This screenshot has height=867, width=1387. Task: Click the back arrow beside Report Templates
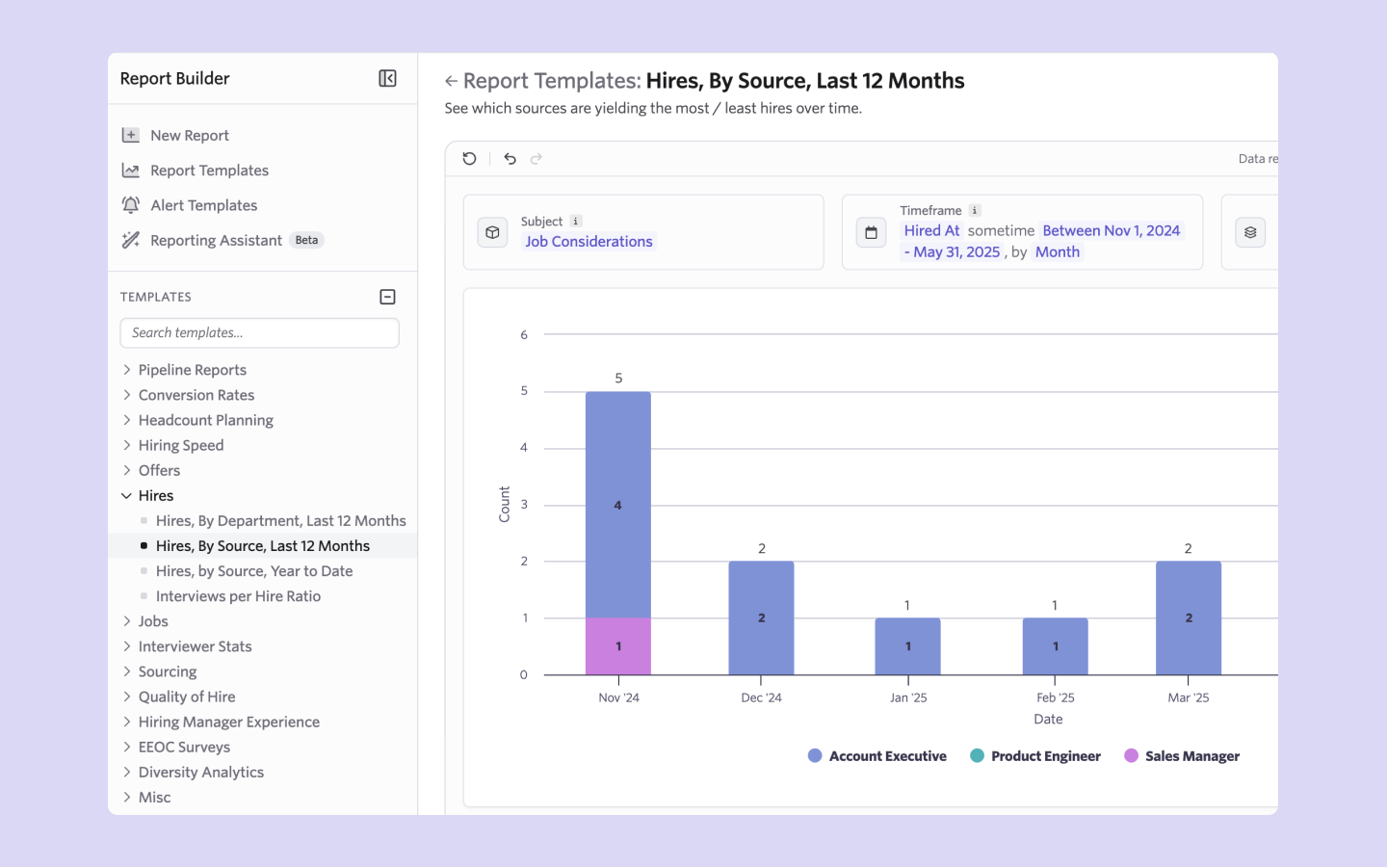coord(451,82)
